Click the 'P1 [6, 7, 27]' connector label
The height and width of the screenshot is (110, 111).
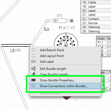coord(67,28)
